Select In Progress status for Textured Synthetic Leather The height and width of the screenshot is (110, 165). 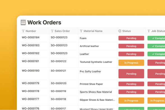point(131,63)
